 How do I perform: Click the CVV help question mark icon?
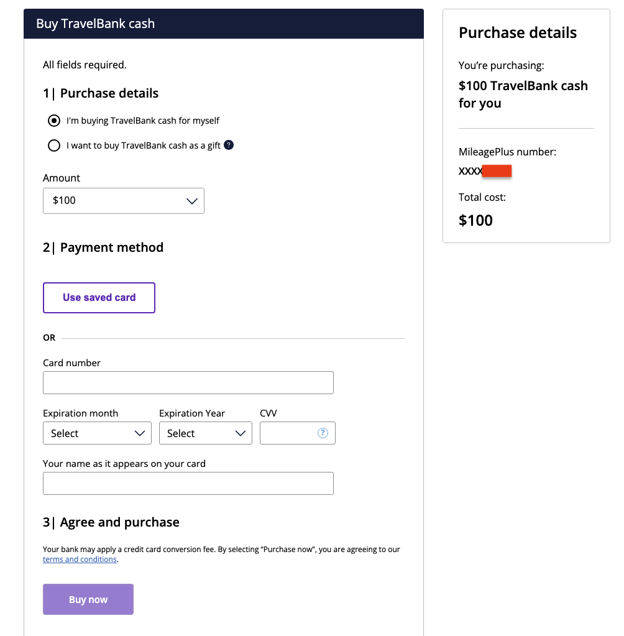click(323, 433)
